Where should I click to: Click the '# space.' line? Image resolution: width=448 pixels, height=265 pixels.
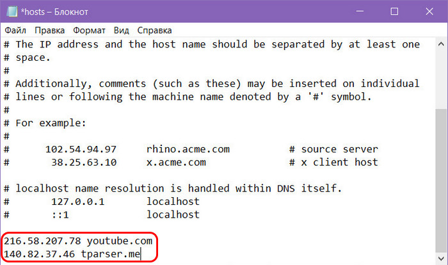[x=27, y=58]
